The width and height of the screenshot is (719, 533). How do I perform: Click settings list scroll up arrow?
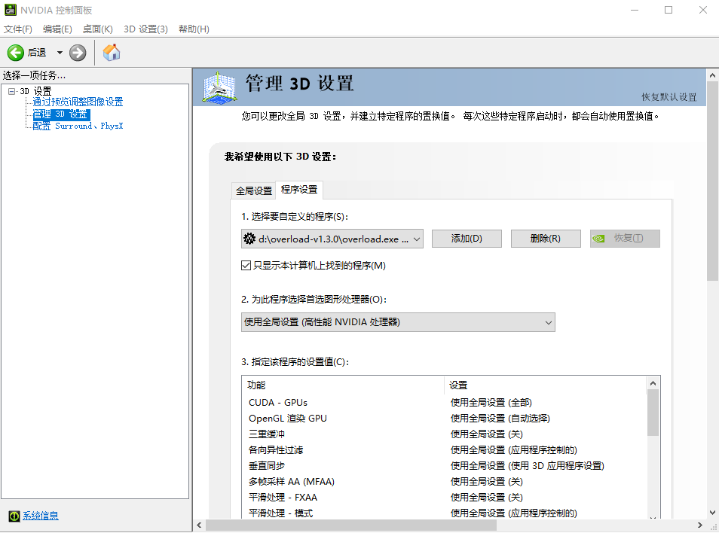[653, 383]
